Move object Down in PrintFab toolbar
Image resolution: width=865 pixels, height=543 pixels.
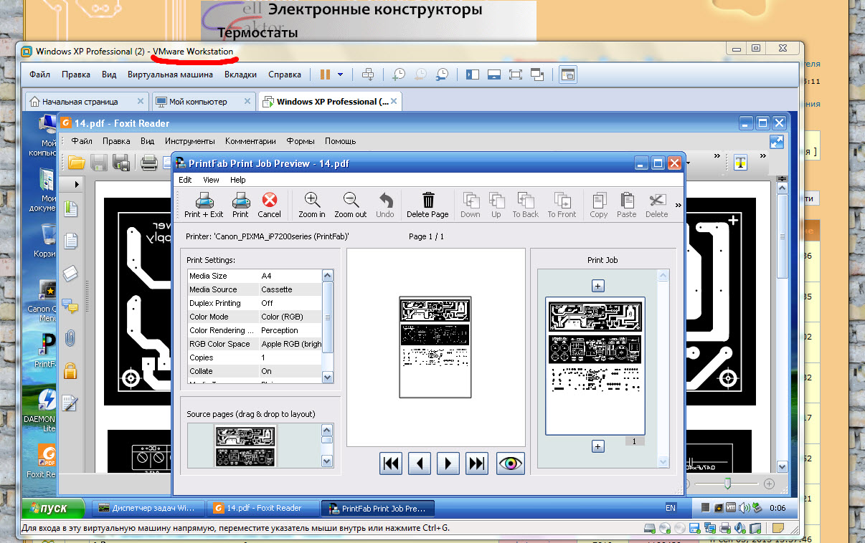pos(471,205)
